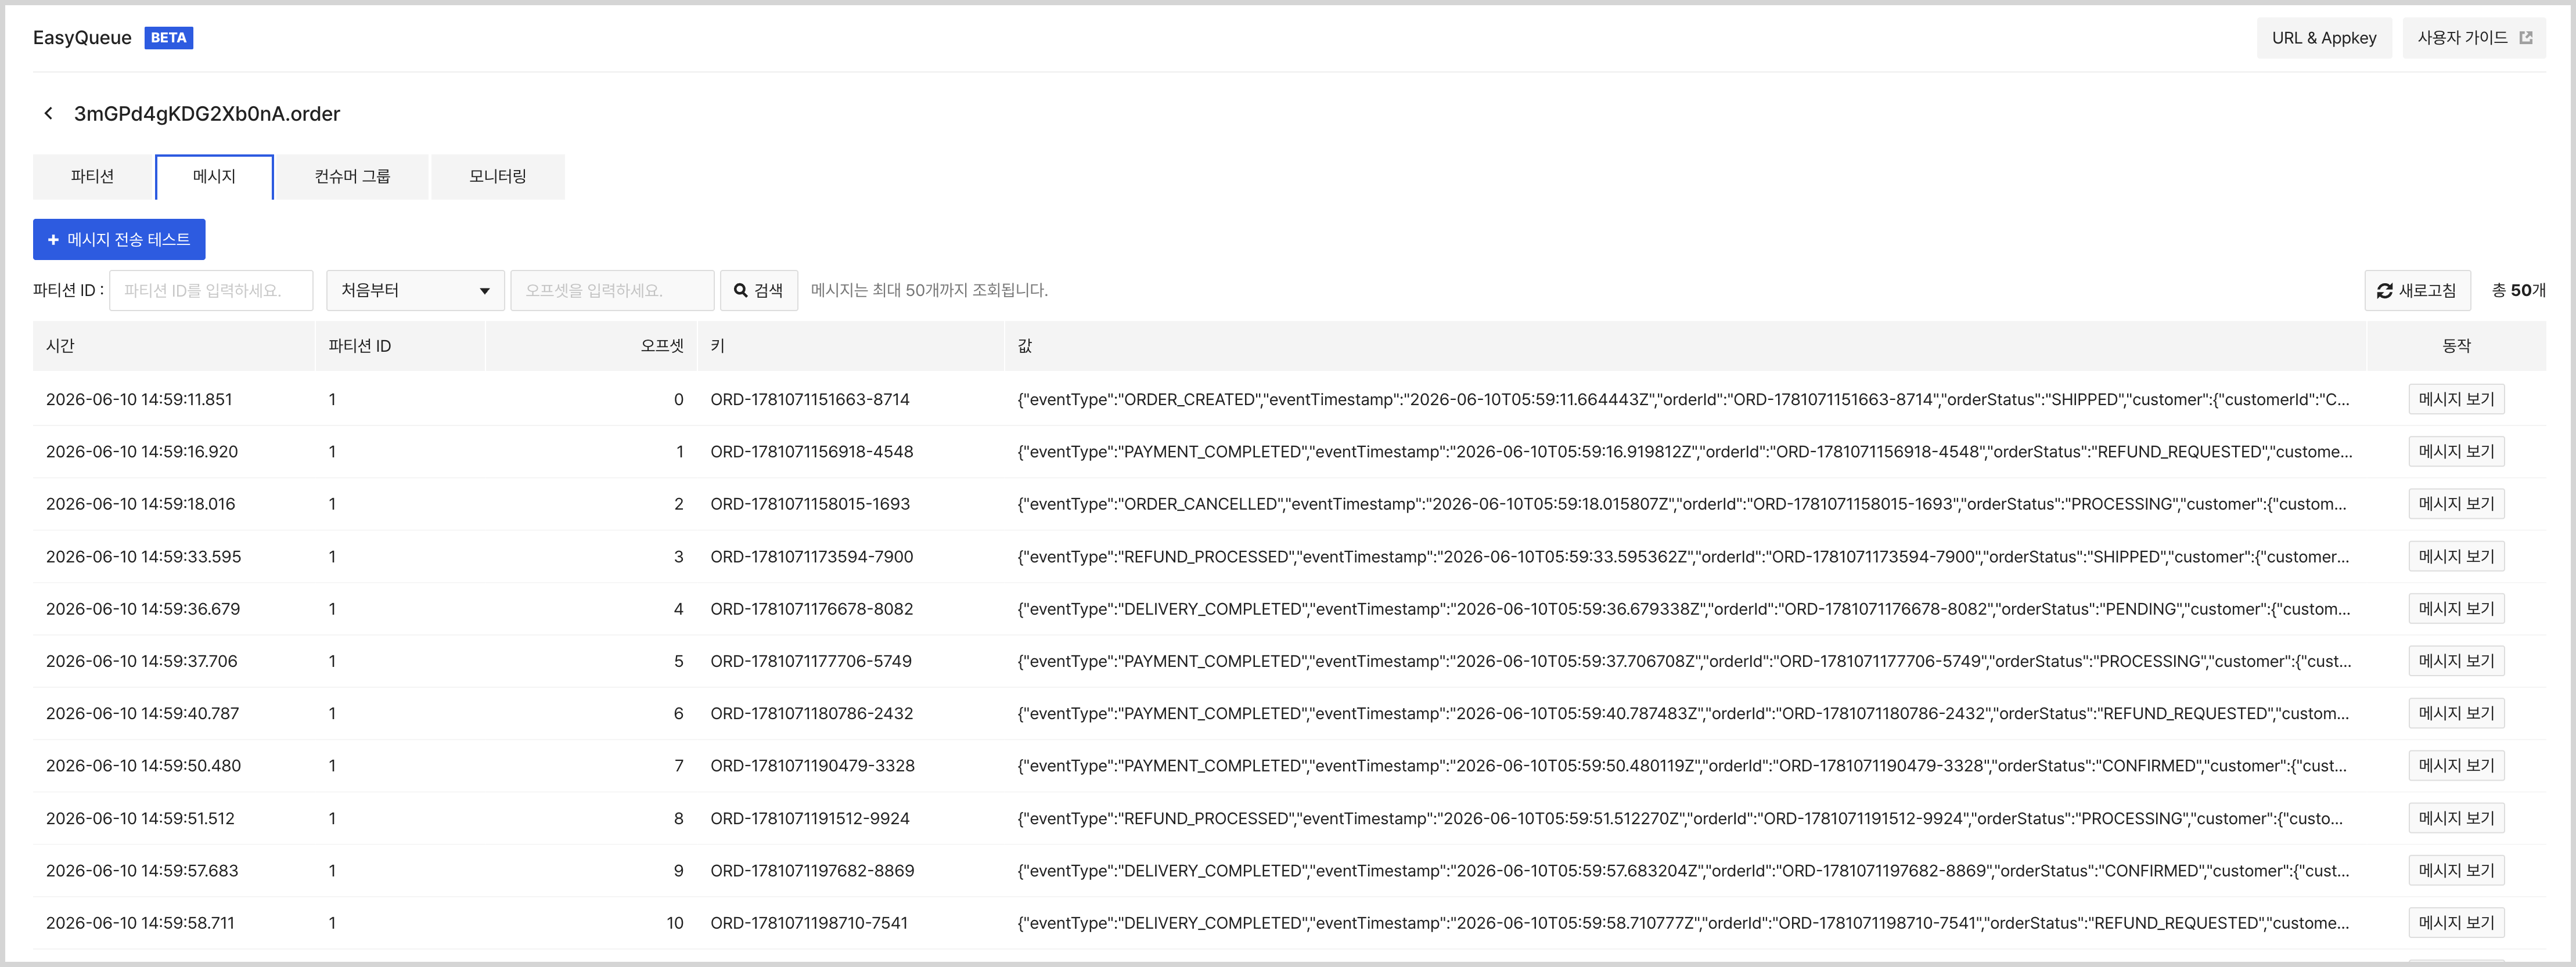Focus the 파티션 ID input field

coord(211,291)
